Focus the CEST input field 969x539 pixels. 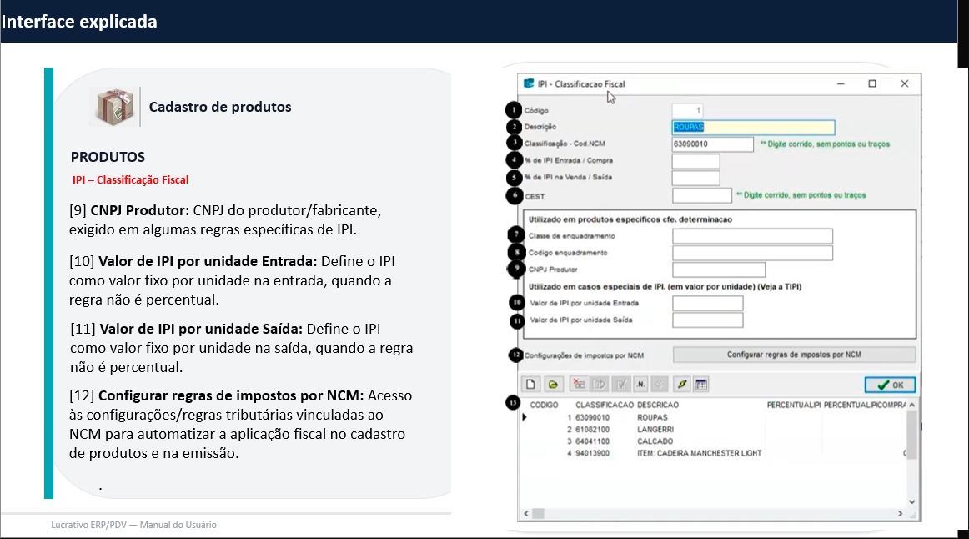[701, 195]
